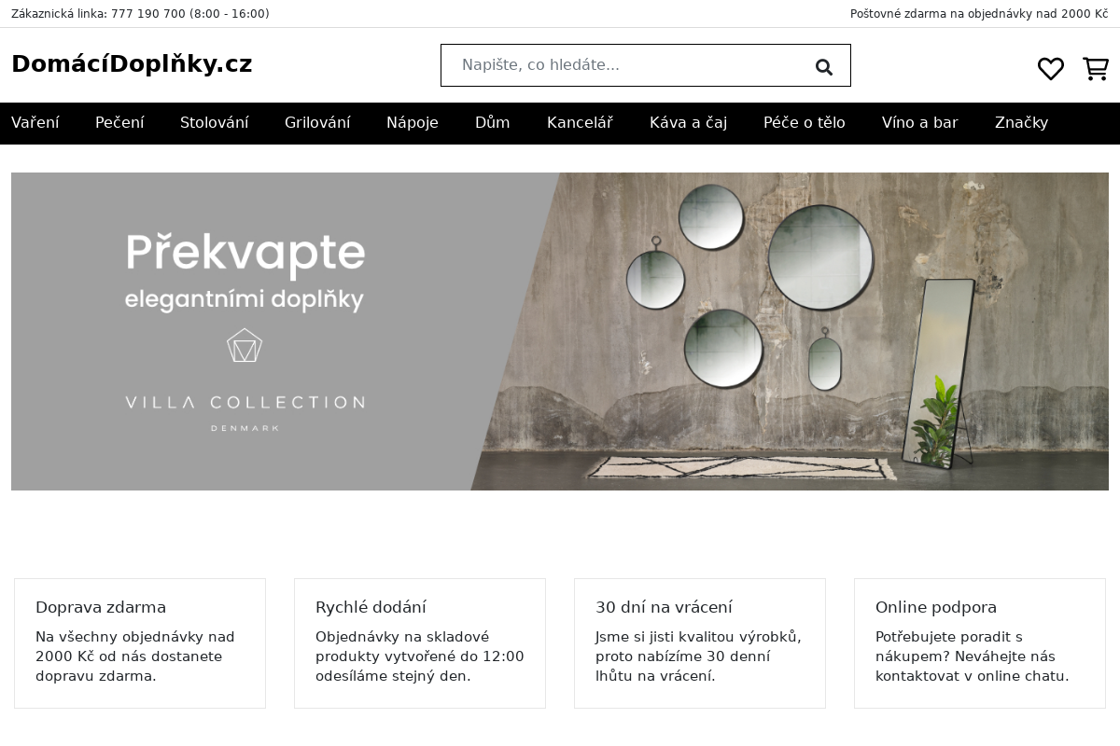The image size is (1120, 746).
Task: Open the Grilování category
Action: pos(317,123)
